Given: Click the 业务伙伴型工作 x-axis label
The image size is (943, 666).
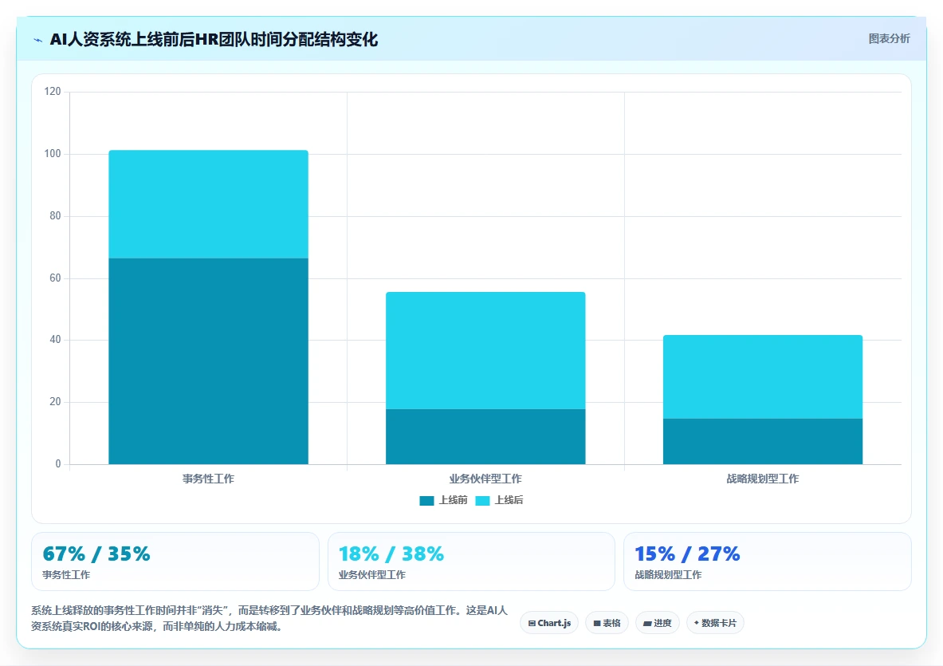Looking at the screenshot, I should coord(485,479).
